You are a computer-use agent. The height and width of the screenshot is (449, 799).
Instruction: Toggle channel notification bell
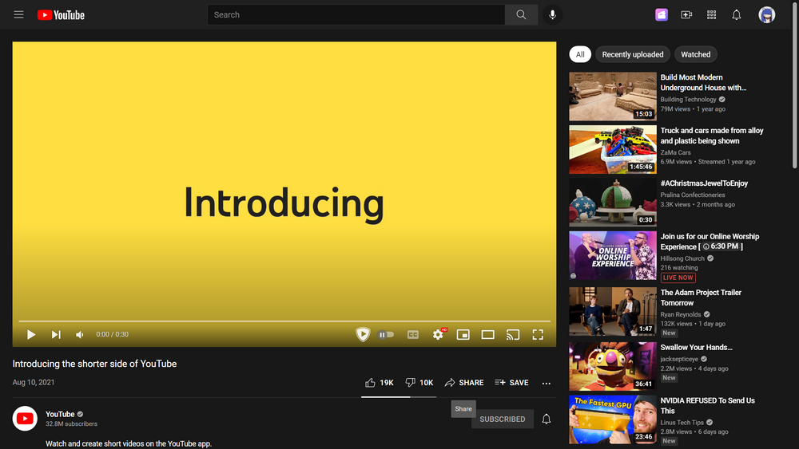pos(547,419)
